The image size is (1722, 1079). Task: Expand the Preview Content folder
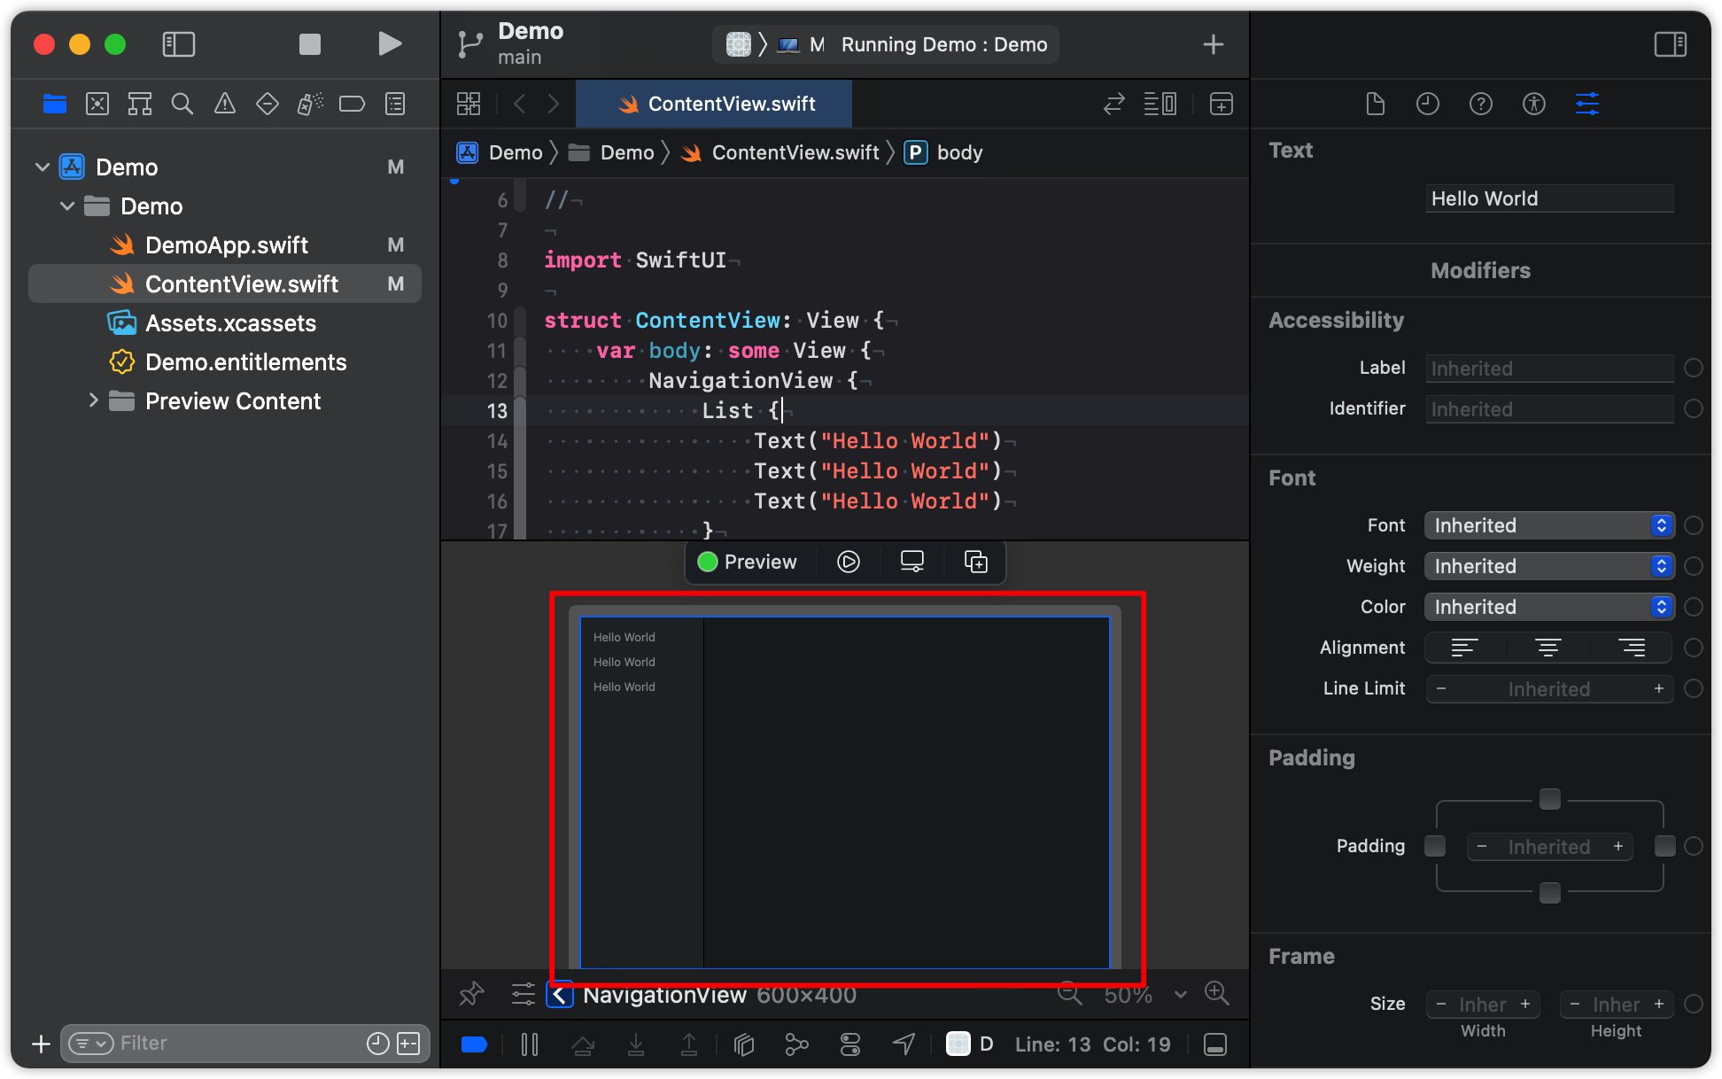coord(94,400)
